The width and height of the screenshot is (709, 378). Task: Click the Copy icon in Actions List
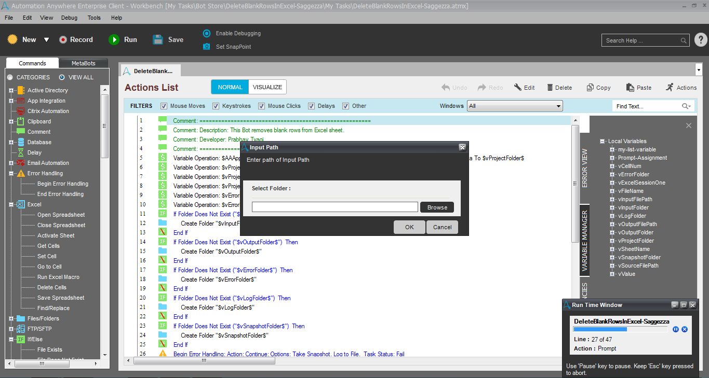pos(590,88)
